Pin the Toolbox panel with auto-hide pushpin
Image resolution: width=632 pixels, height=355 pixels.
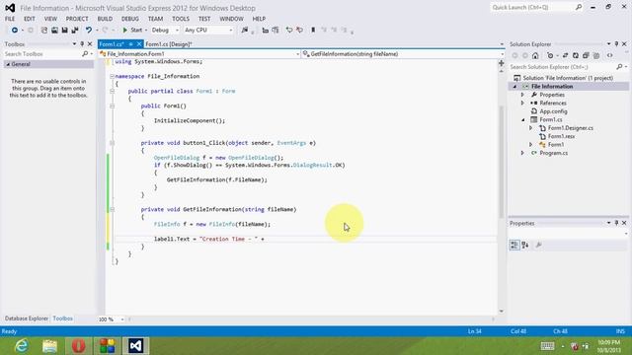(x=82, y=43)
